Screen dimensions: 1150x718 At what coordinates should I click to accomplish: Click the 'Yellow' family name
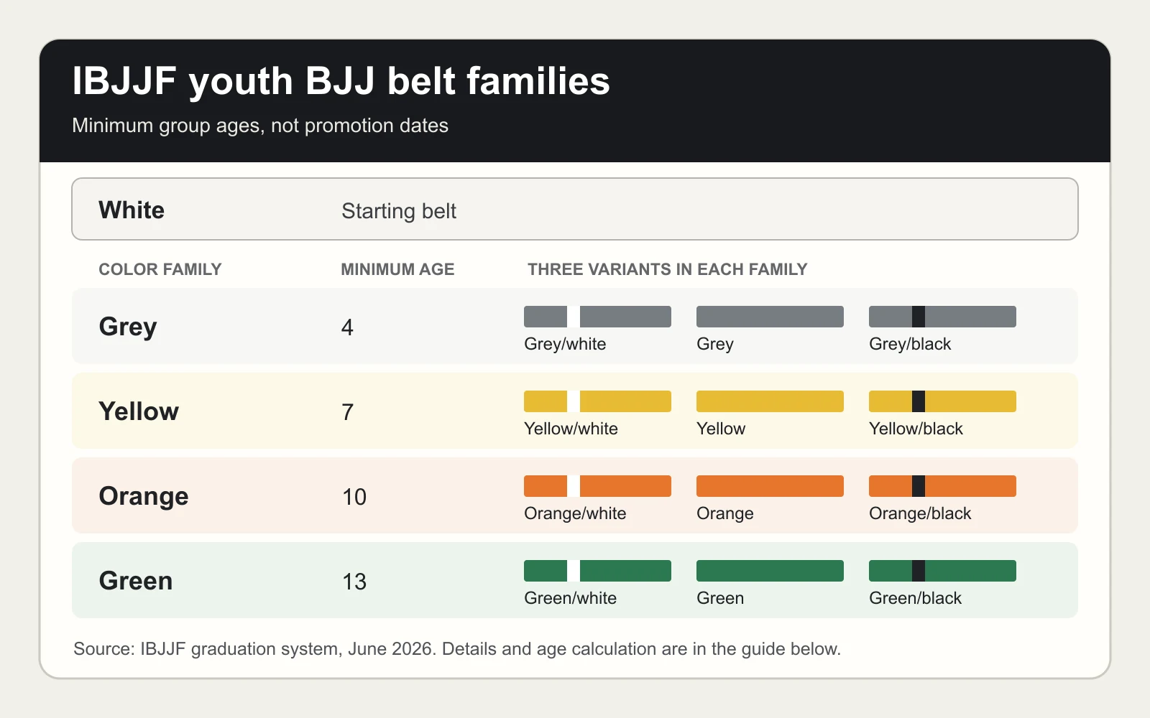(139, 411)
